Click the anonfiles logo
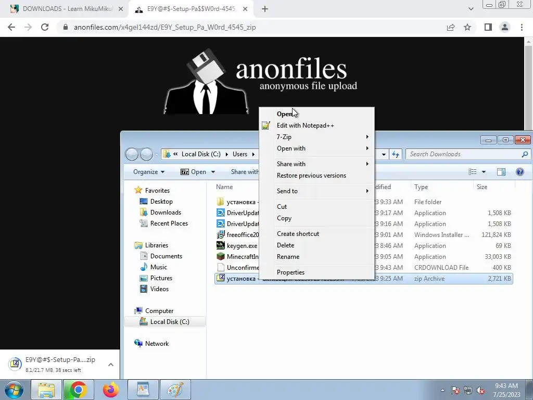This screenshot has width=533, height=400. tap(260, 82)
